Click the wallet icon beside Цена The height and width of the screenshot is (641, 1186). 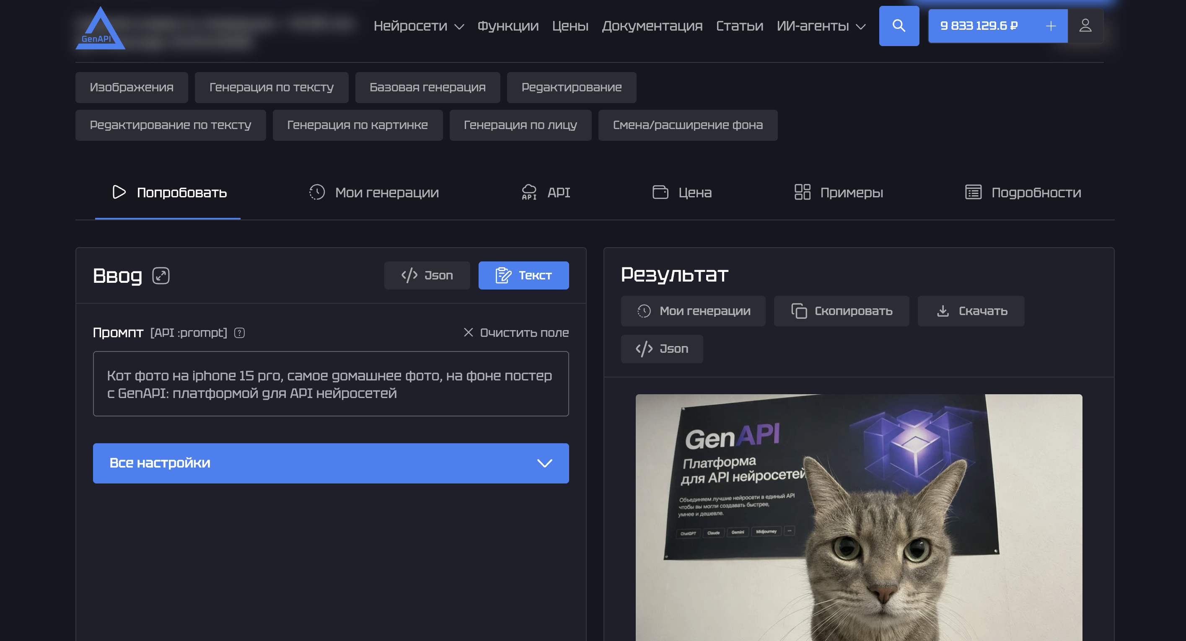660,192
